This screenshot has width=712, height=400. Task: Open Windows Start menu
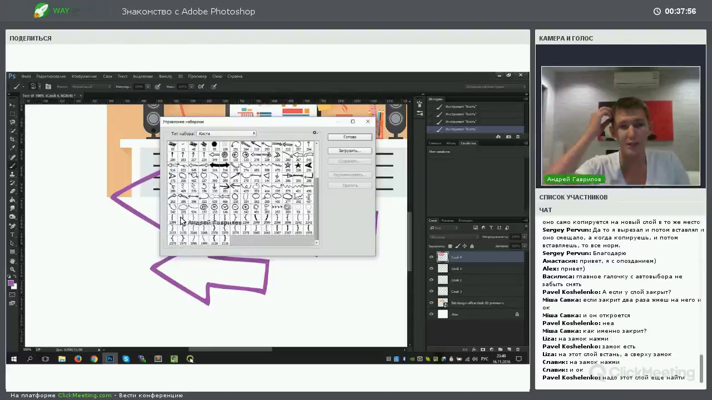[13, 359]
